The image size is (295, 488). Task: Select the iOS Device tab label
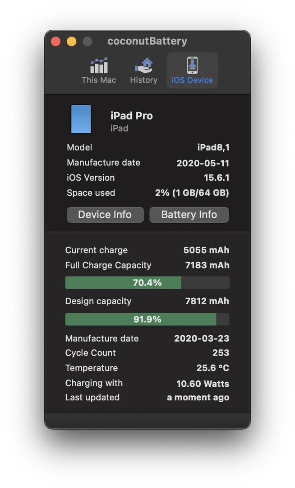point(192,80)
